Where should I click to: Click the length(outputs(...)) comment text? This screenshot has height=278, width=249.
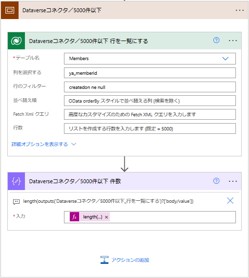point(108,201)
